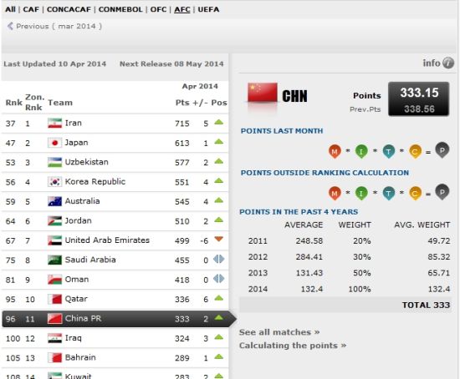Switch to the CAF tab
The image size is (460, 379).
tap(31, 9)
